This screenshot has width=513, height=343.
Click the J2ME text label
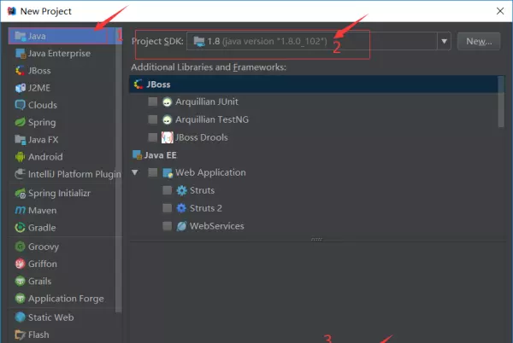click(39, 88)
